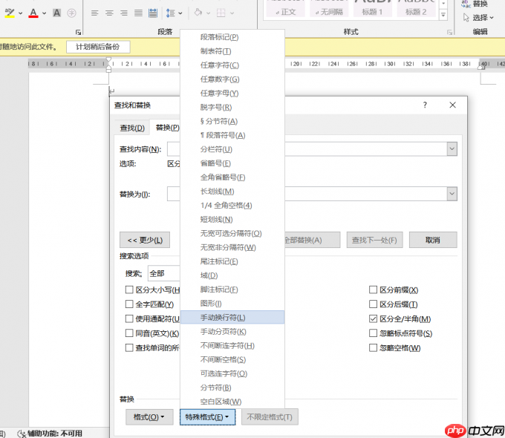Toggle 忽略标点符号(S) checkbox
Image resolution: width=505 pixels, height=438 pixels.
pos(373,333)
